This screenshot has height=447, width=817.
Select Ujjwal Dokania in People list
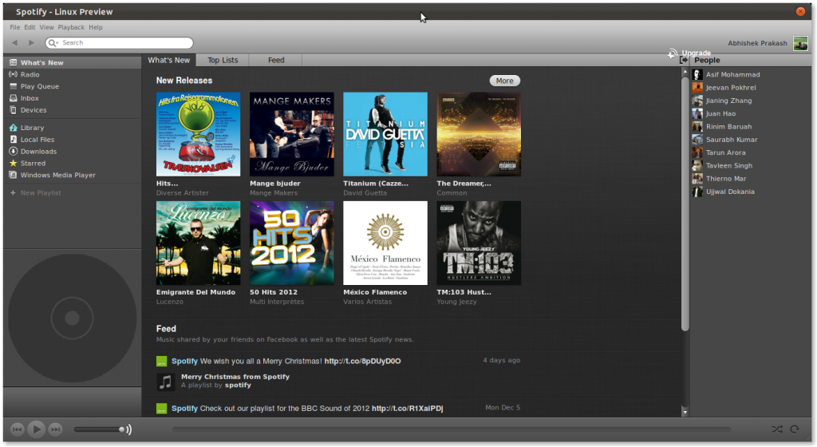pyautogui.click(x=750, y=192)
